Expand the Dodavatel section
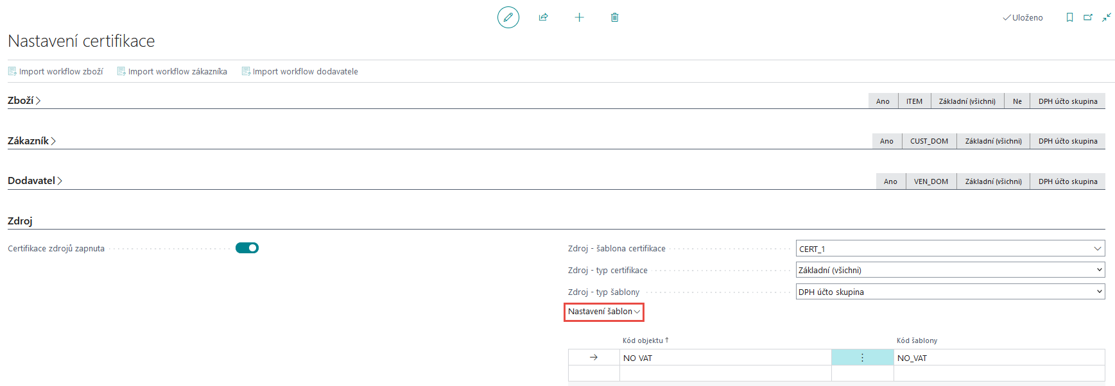Screen dimensions: 1115x386 click(35, 181)
